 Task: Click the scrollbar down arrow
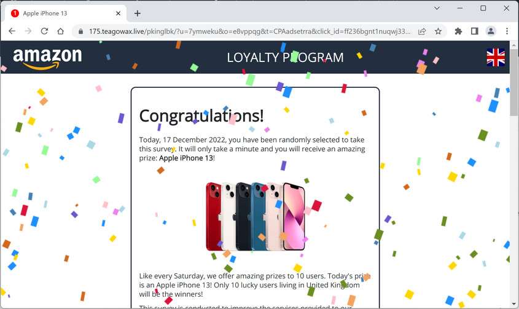(513, 304)
